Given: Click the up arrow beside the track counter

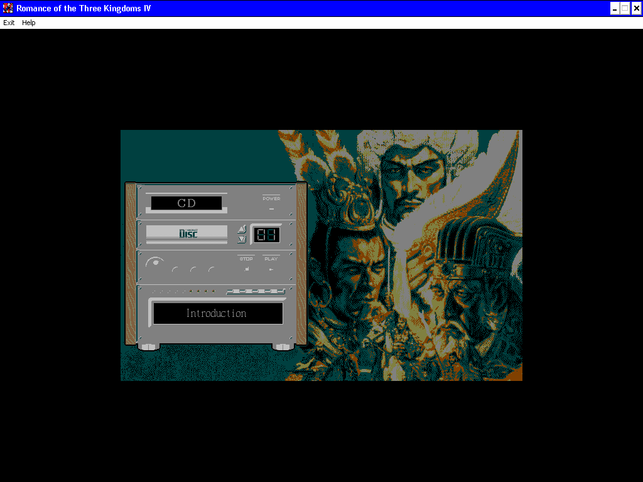Looking at the screenshot, I should point(242,229).
